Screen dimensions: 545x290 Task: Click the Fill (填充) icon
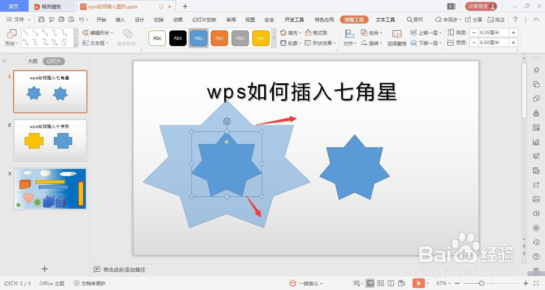pos(283,33)
